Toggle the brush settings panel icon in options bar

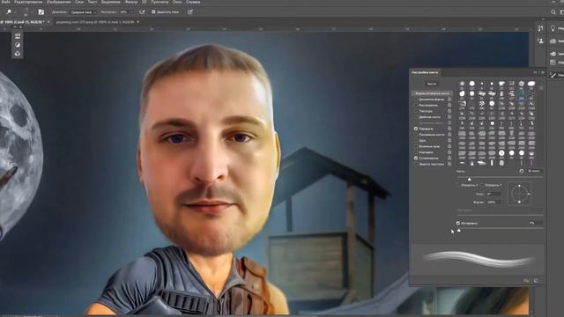[41, 11]
